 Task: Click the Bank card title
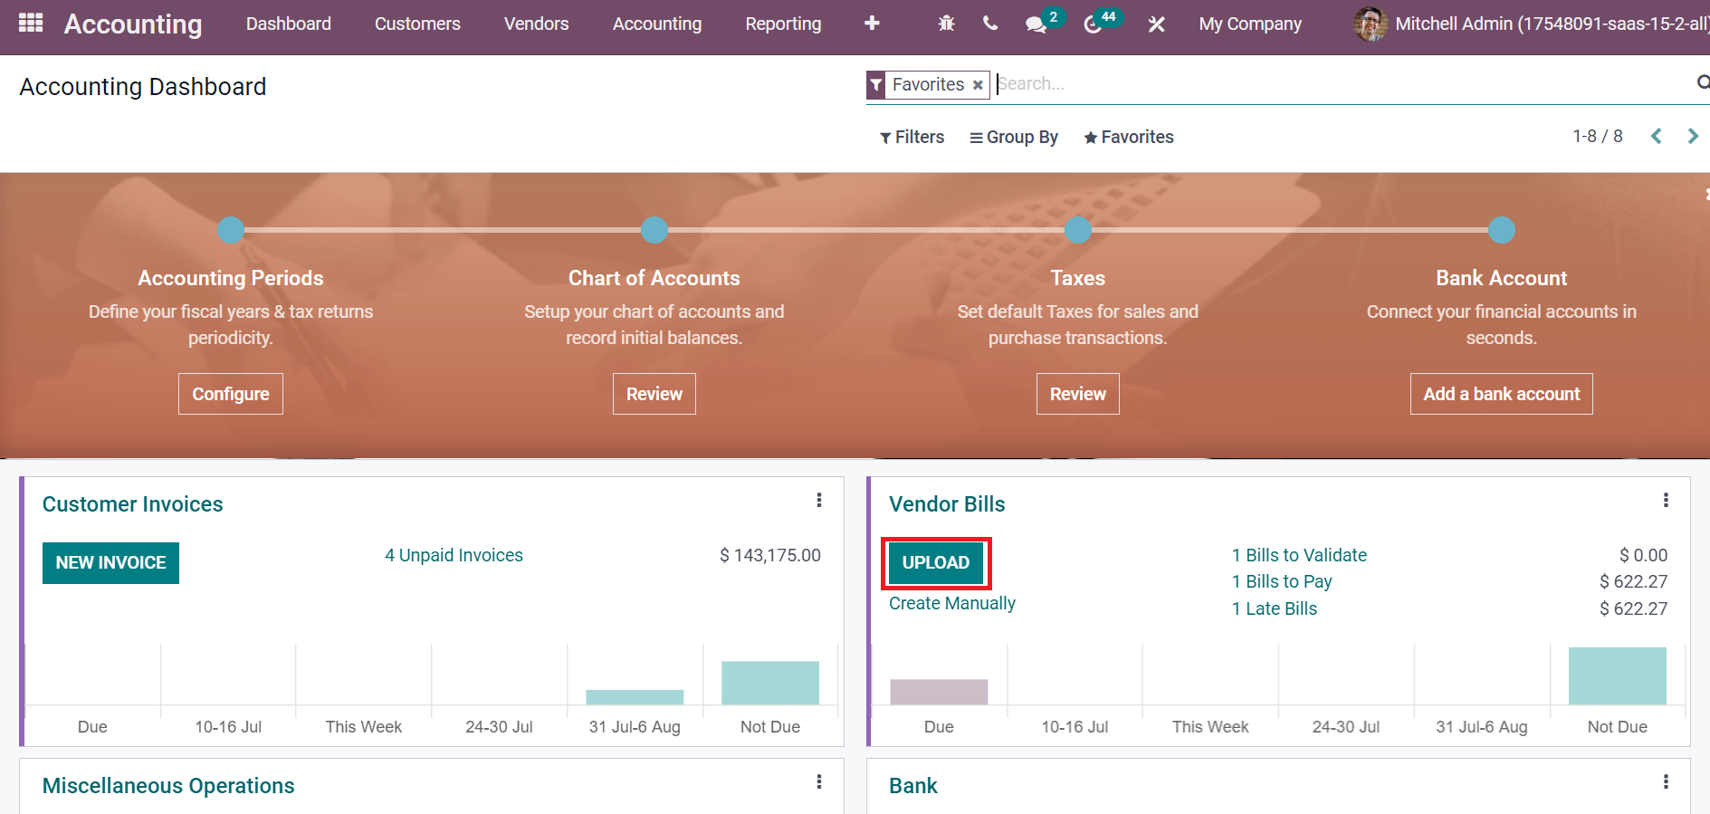pos(913,786)
